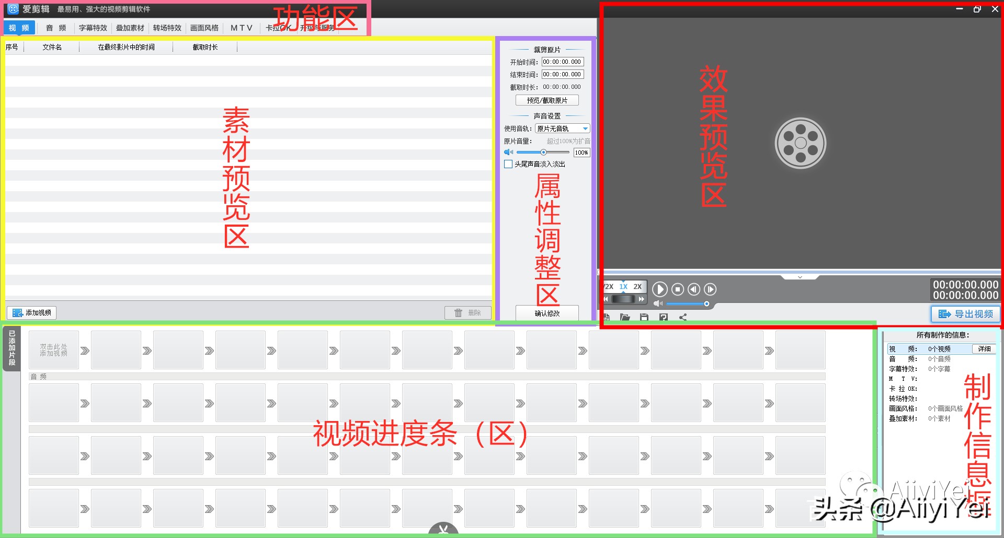1004x538 pixels.
Task: Select the Play button in the preview area
Action: click(659, 289)
